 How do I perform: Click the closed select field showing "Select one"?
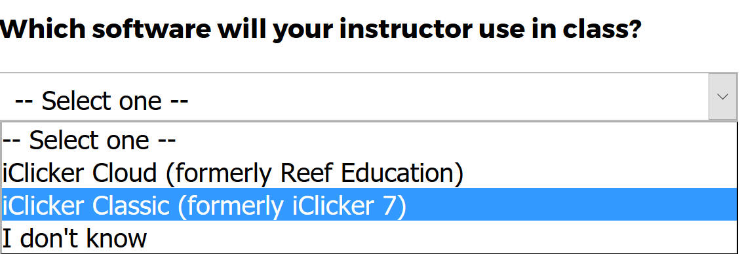pyautogui.click(x=368, y=96)
